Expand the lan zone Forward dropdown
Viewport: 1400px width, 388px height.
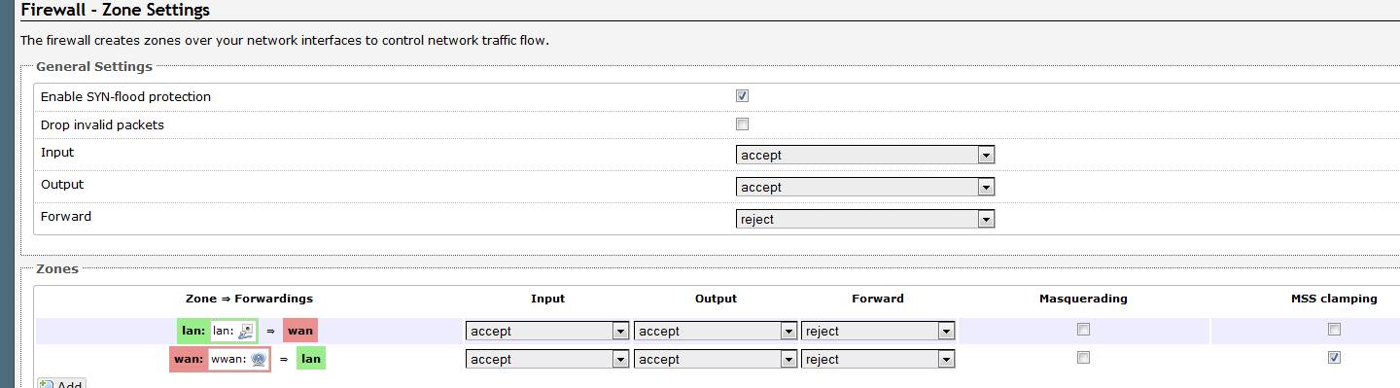[x=878, y=331]
